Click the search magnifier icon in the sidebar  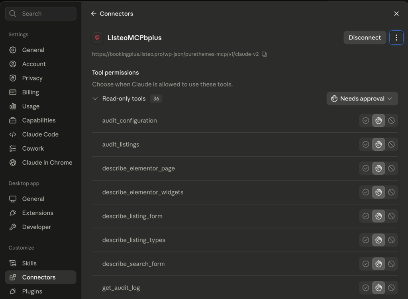pyautogui.click(x=13, y=14)
